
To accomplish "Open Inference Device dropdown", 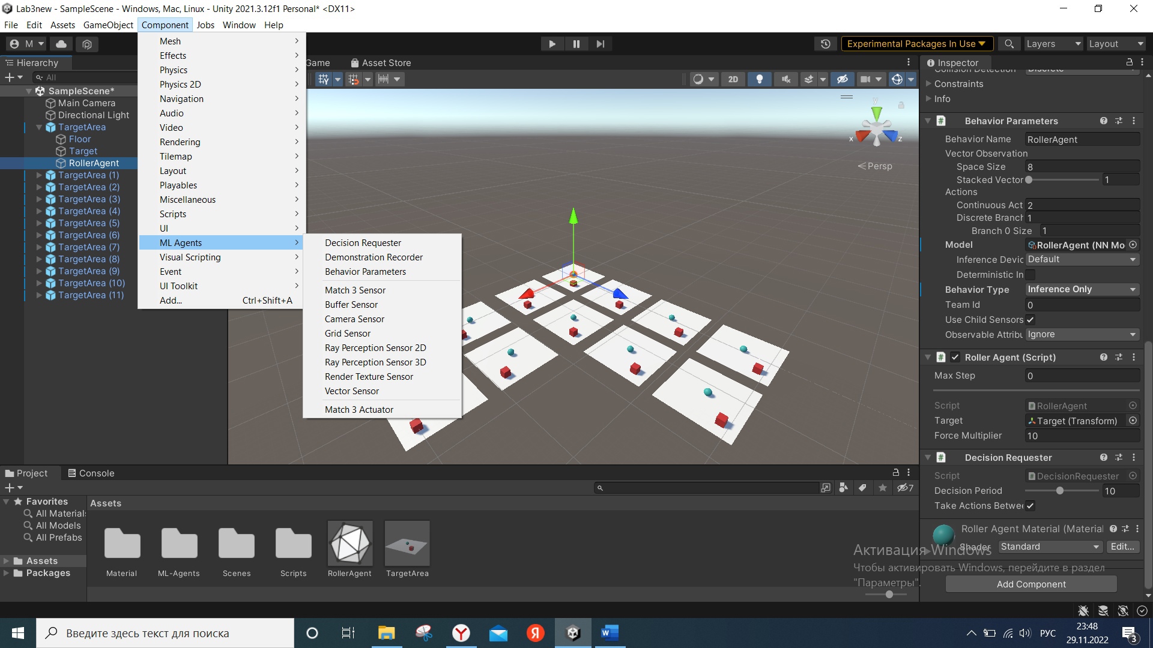I will point(1082,259).
